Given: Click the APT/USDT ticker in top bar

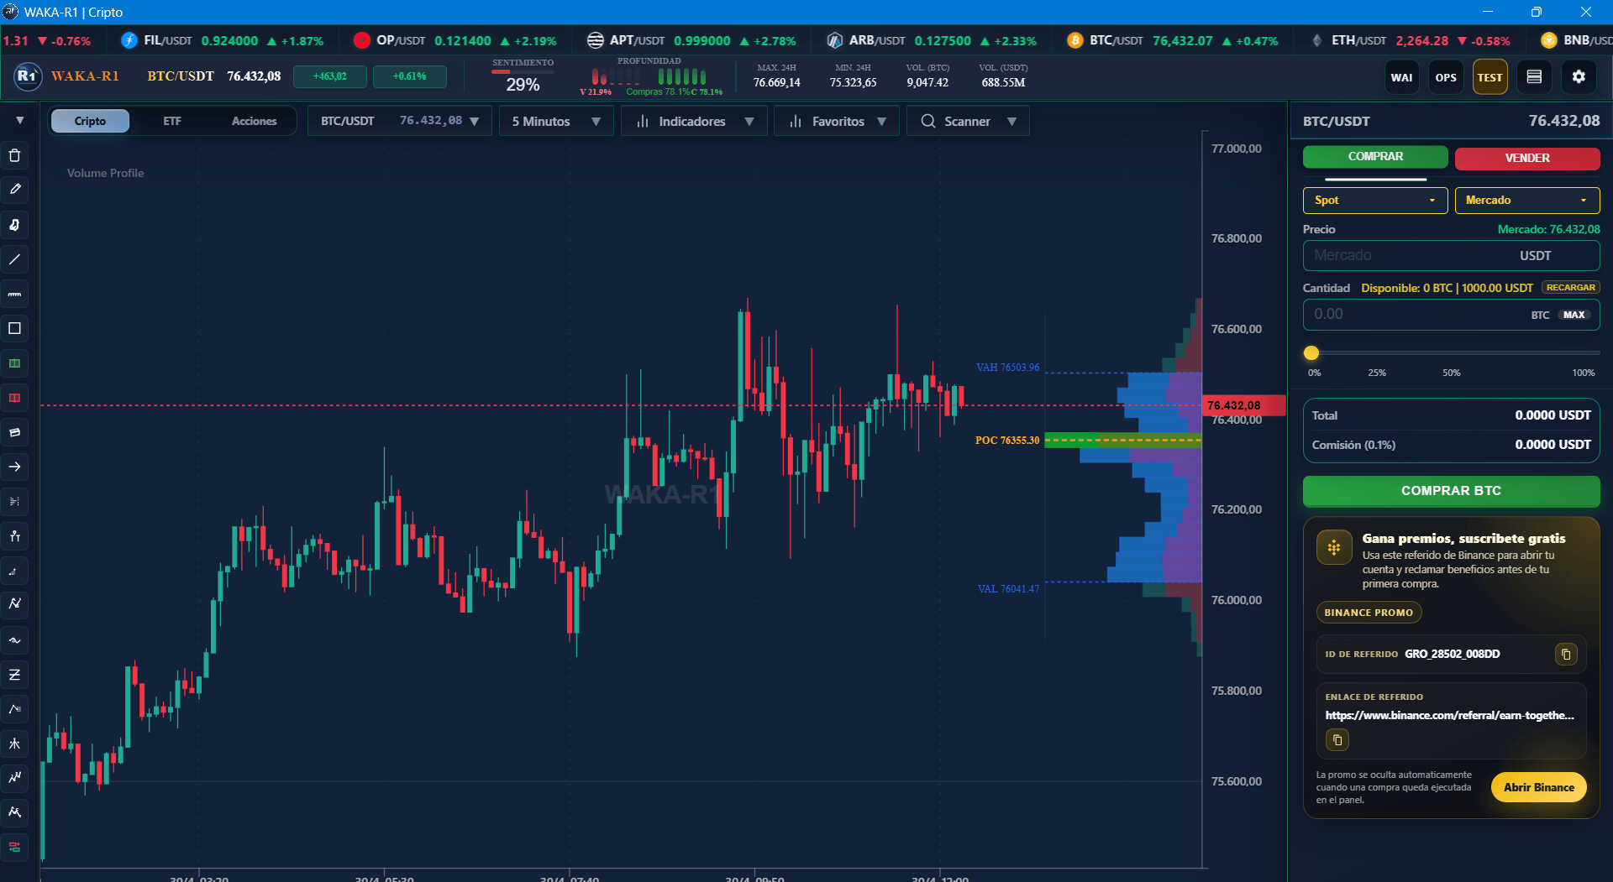Looking at the screenshot, I should 691,40.
